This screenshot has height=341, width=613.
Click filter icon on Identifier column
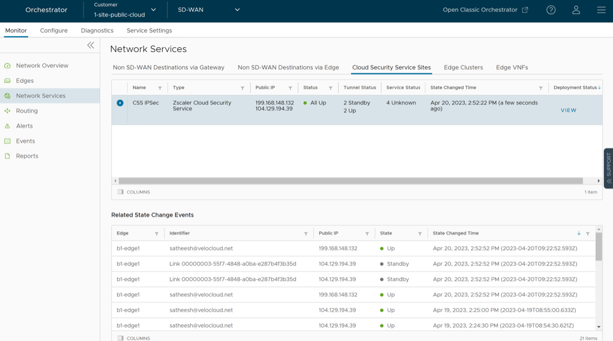pyautogui.click(x=306, y=234)
